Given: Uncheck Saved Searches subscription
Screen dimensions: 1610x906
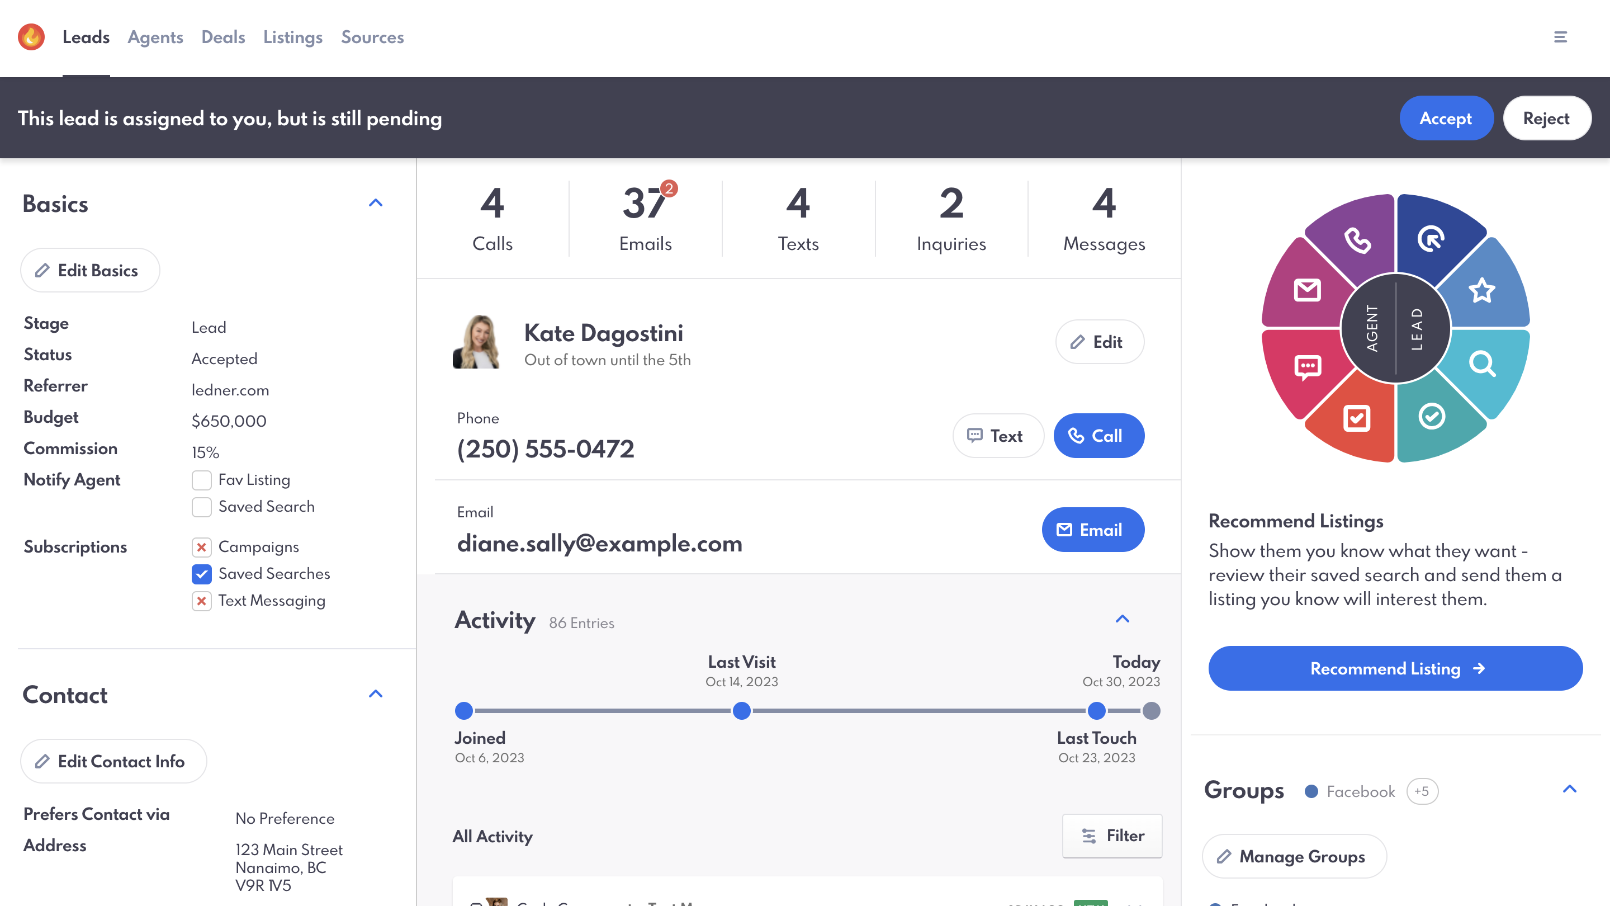Looking at the screenshot, I should click(201, 574).
